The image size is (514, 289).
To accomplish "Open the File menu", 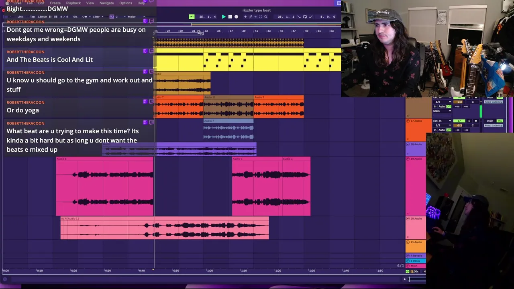I will (x=30, y=3).
